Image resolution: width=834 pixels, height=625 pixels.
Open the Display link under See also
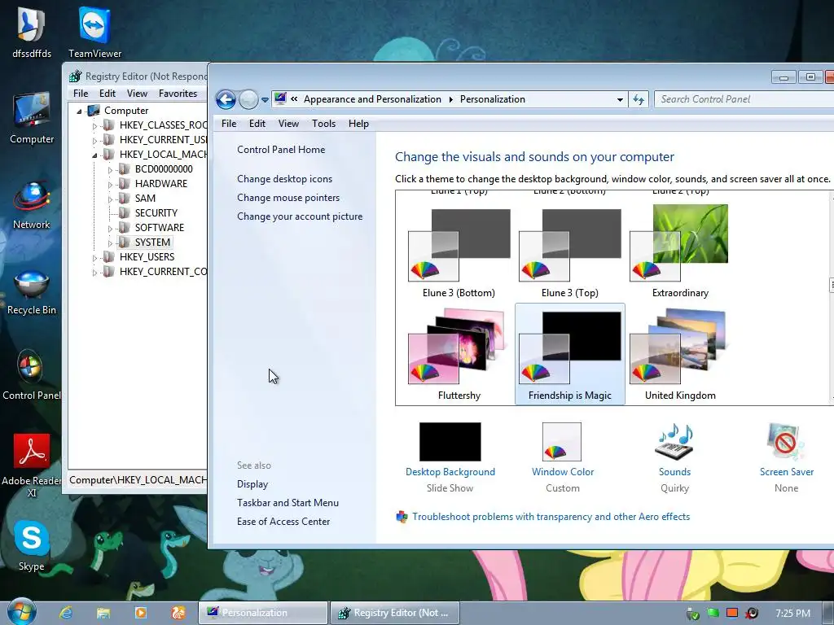(252, 484)
